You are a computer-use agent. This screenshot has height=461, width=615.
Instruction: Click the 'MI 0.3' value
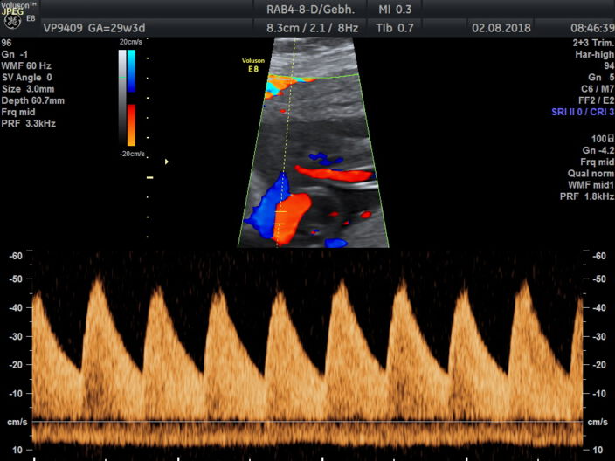coord(395,10)
